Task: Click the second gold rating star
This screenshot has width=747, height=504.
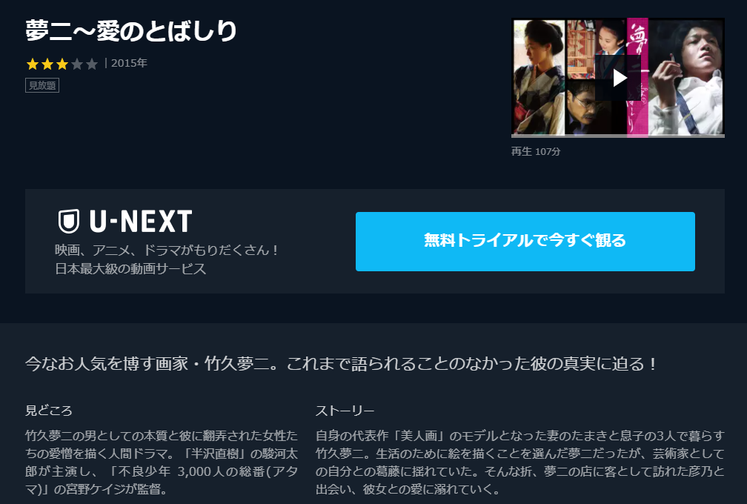Action: (x=47, y=64)
